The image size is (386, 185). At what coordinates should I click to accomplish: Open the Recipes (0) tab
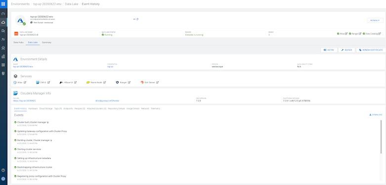pos(80,108)
